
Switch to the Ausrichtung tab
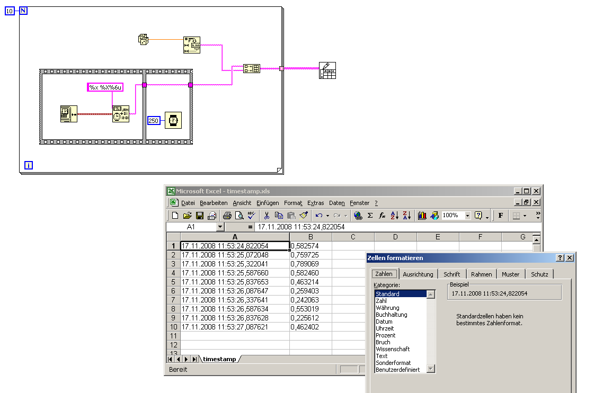tap(418, 274)
